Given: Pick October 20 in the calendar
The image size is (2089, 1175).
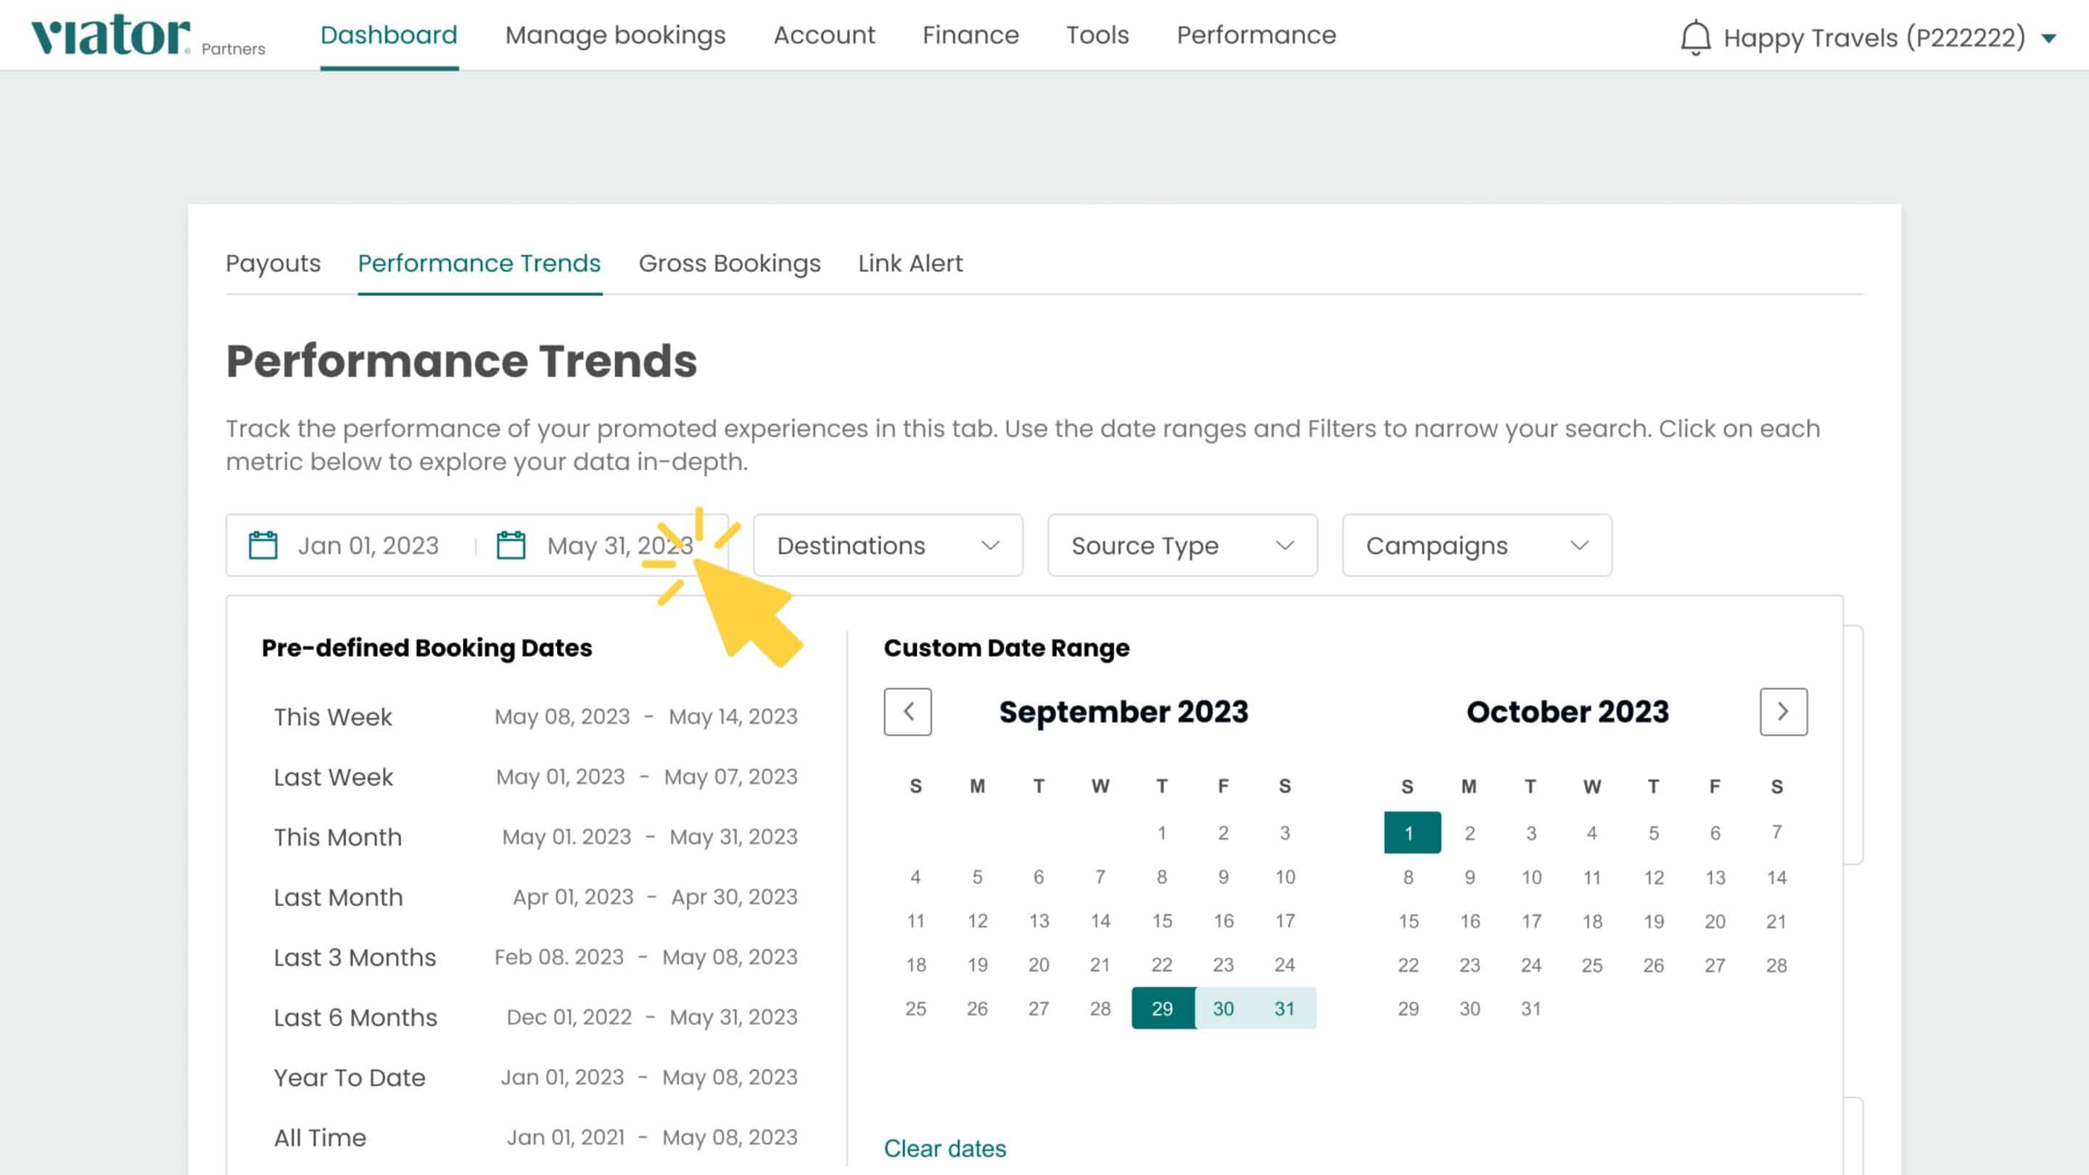Looking at the screenshot, I should pyautogui.click(x=1714, y=920).
